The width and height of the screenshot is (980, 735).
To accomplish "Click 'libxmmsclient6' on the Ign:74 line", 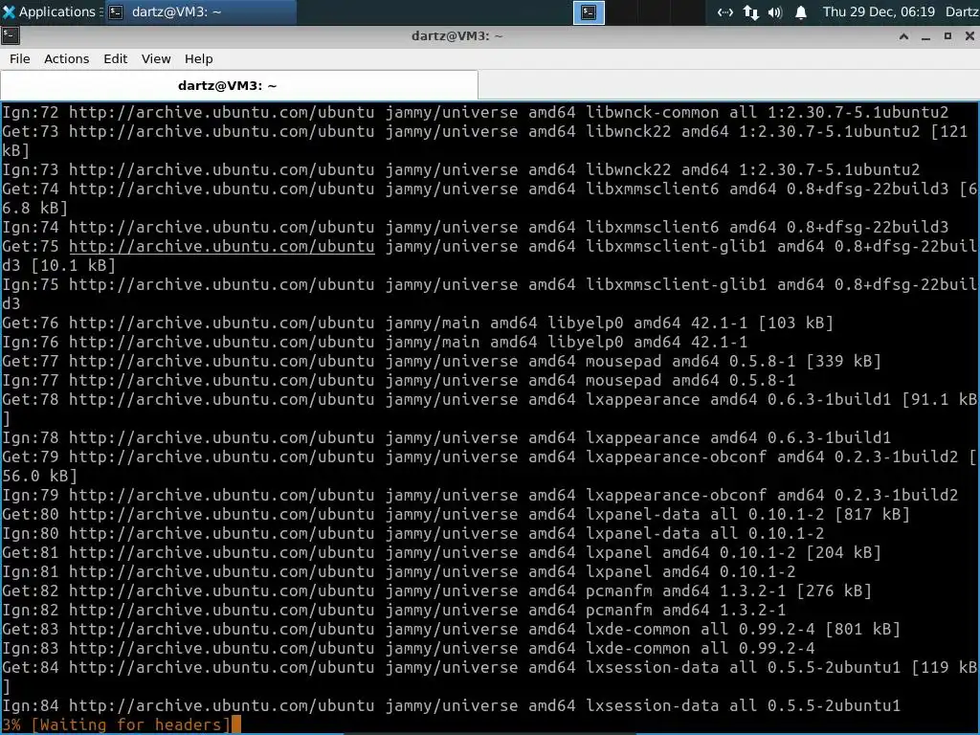I will tap(652, 227).
